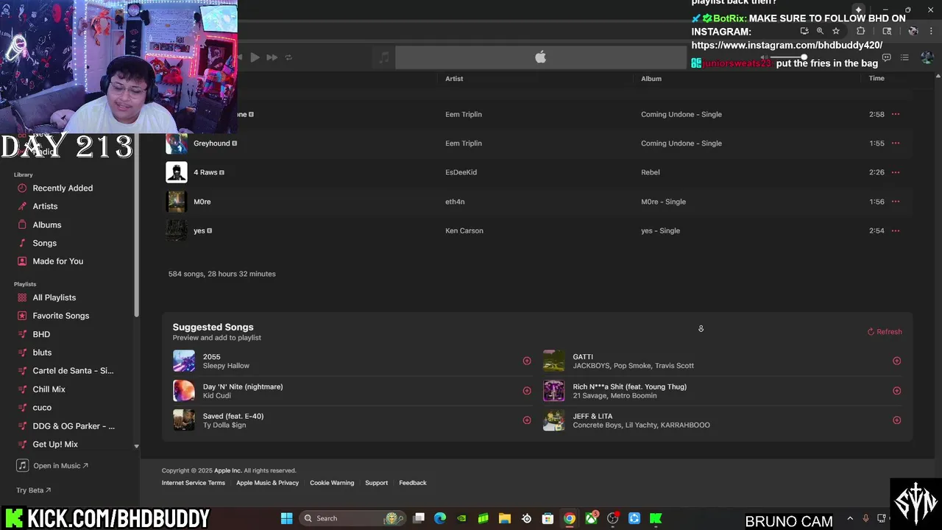Image resolution: width=942 pixels, height=530 pixels.
Task: Select the song titled yes
Action: tap(199, 230)
